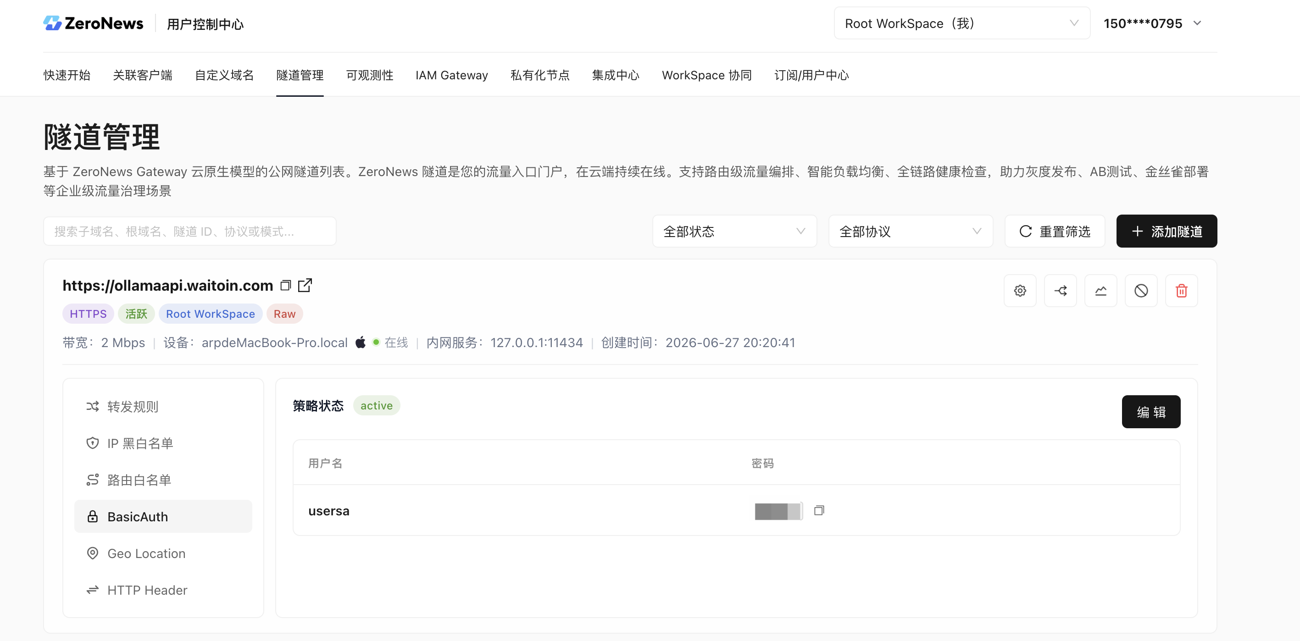Click the Geo Location pin icon
The width and height of the screenshot is (1300, 641).
92,553
